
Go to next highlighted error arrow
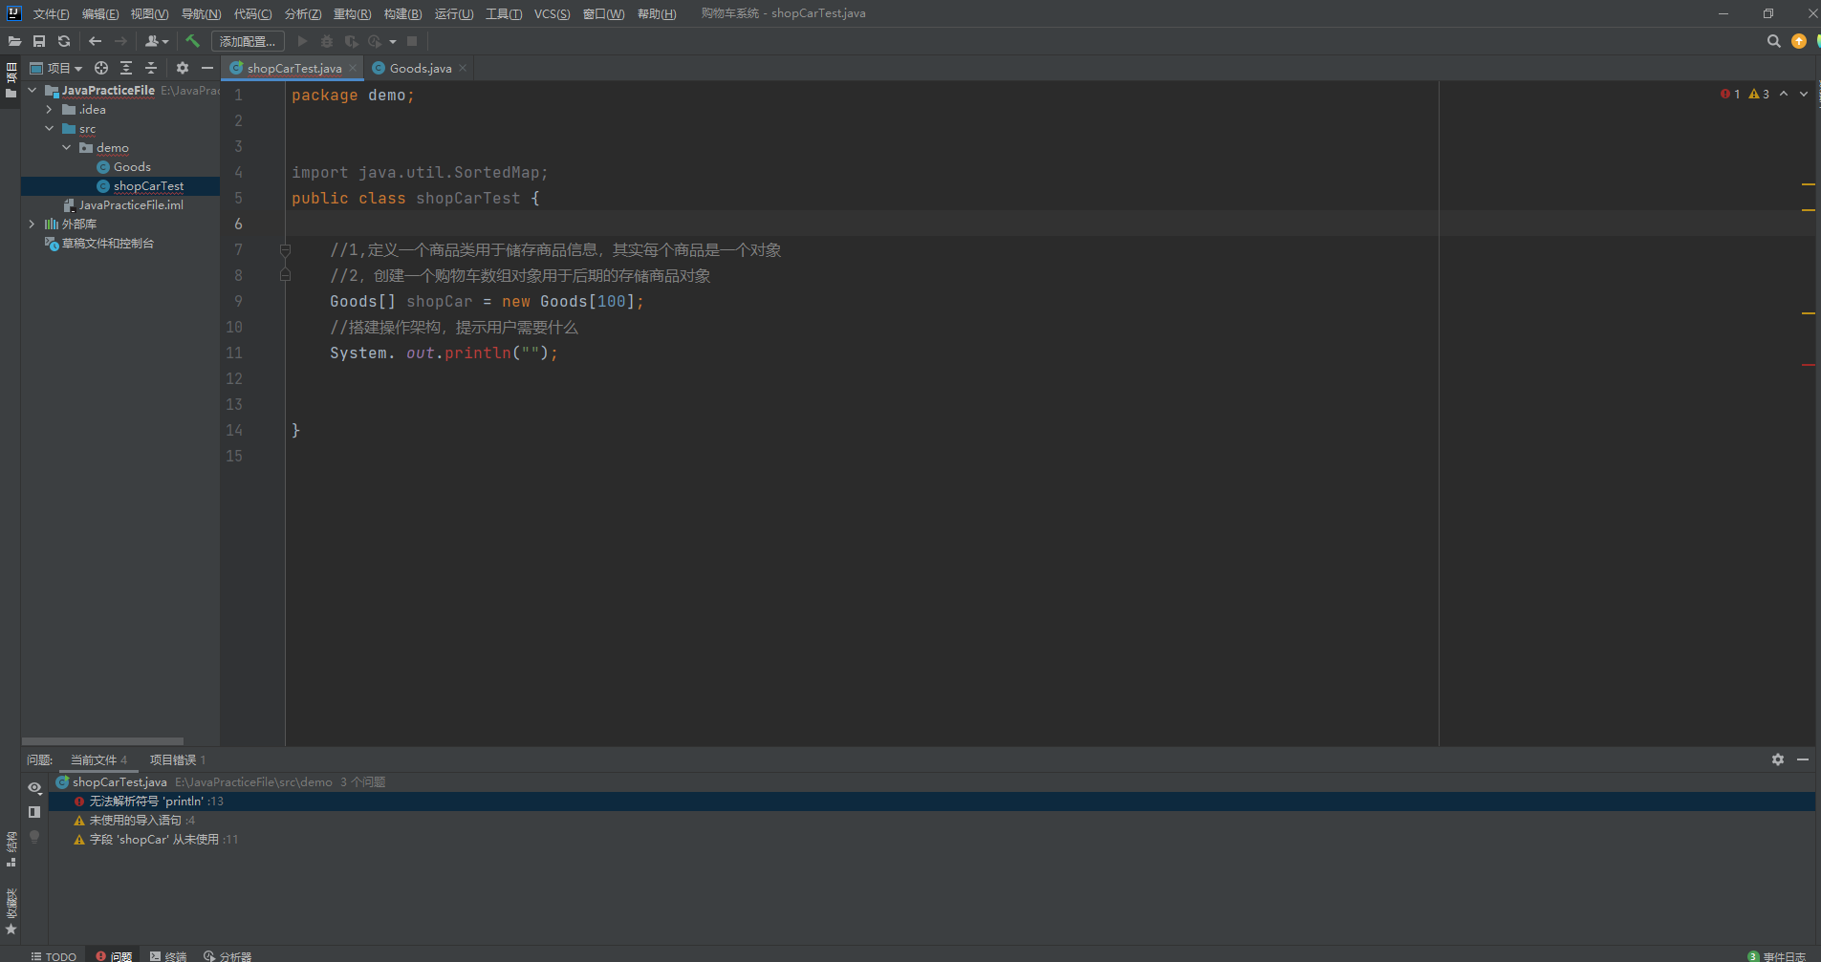coord(1804,94)
